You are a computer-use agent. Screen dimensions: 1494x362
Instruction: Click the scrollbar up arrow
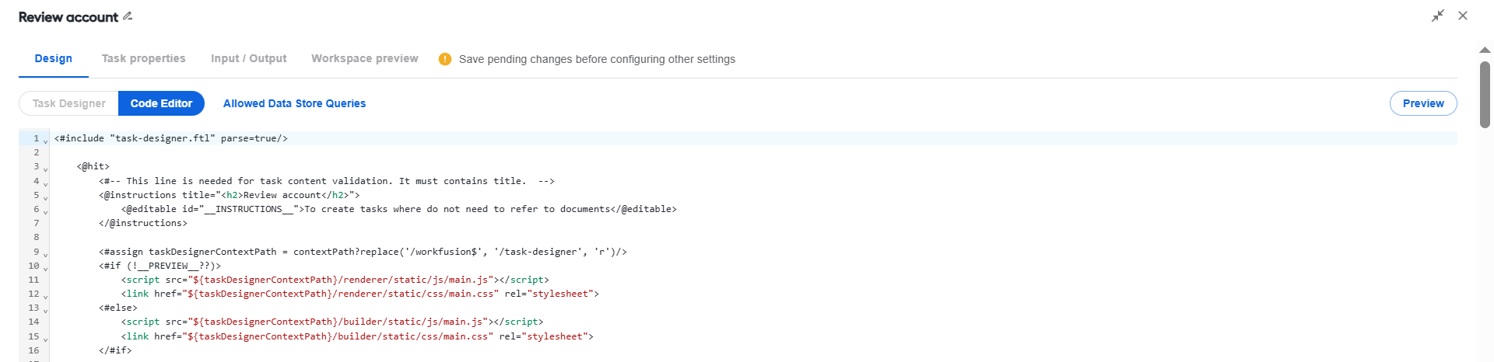[x=1485, y=50]
